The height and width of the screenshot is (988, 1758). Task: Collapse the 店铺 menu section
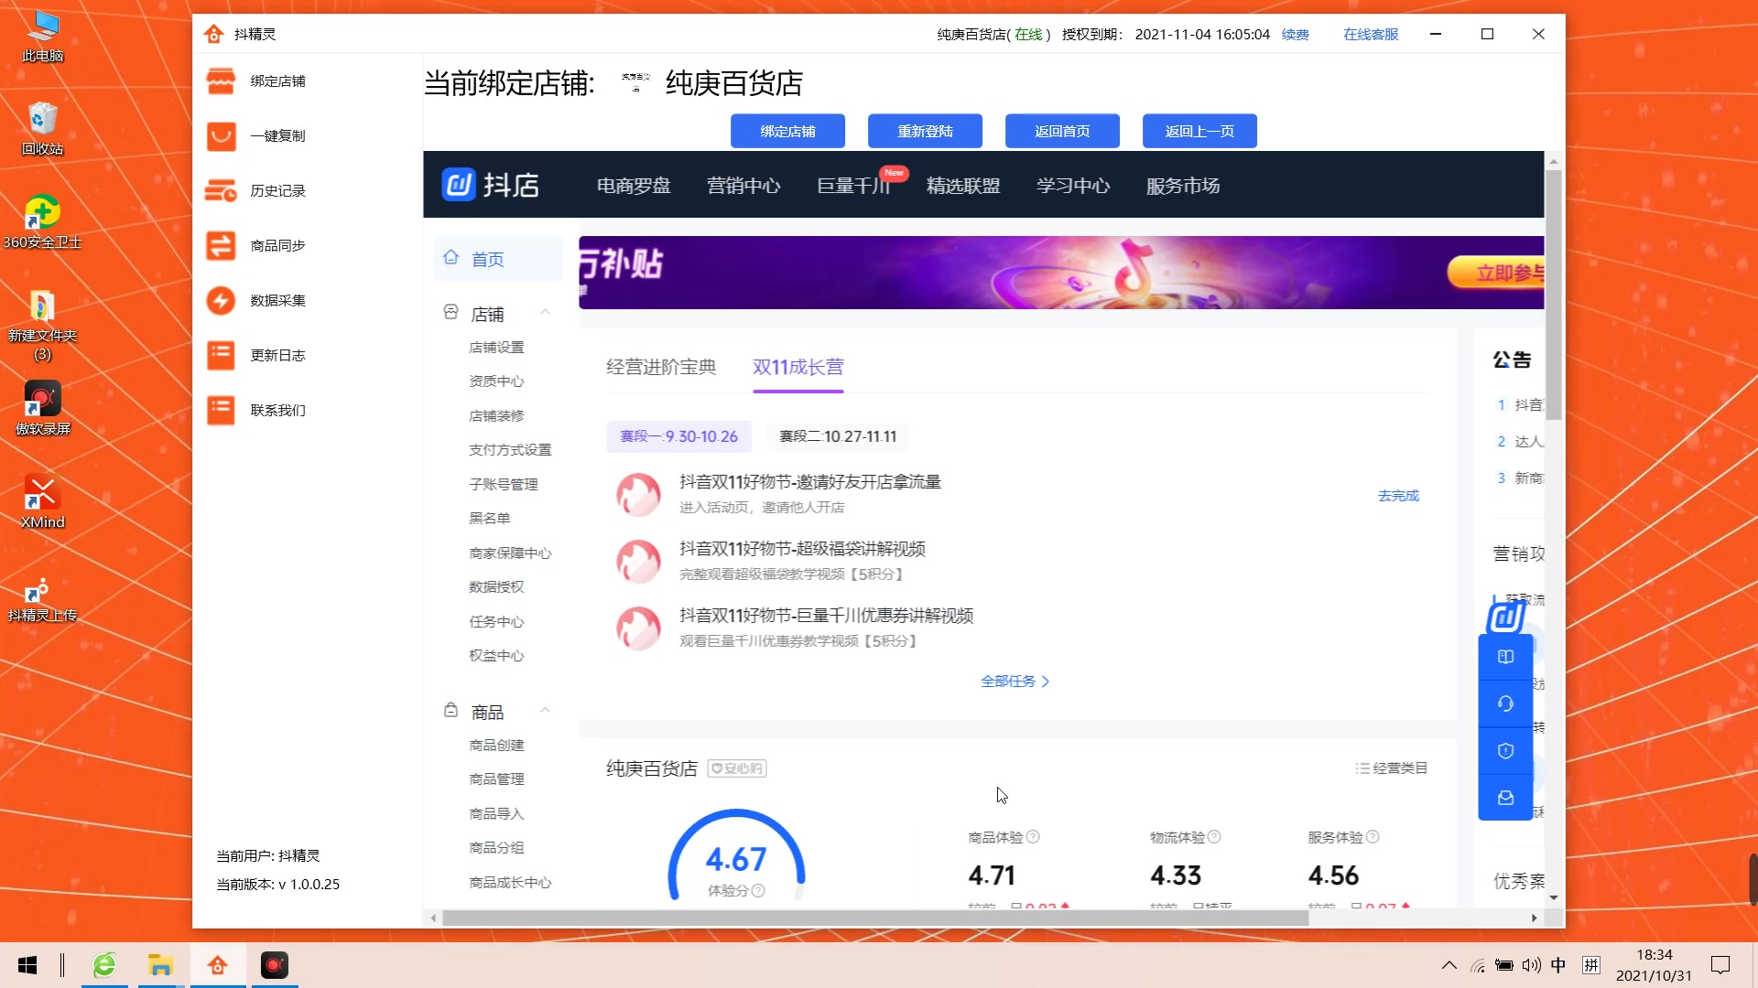click(546, 313)
